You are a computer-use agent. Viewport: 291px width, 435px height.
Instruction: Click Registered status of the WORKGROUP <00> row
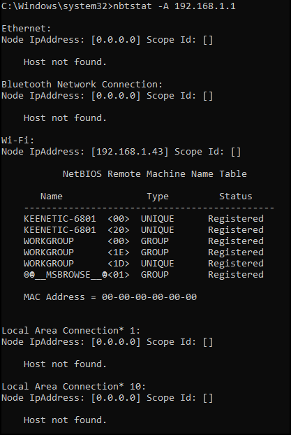(x=236, y=241)
